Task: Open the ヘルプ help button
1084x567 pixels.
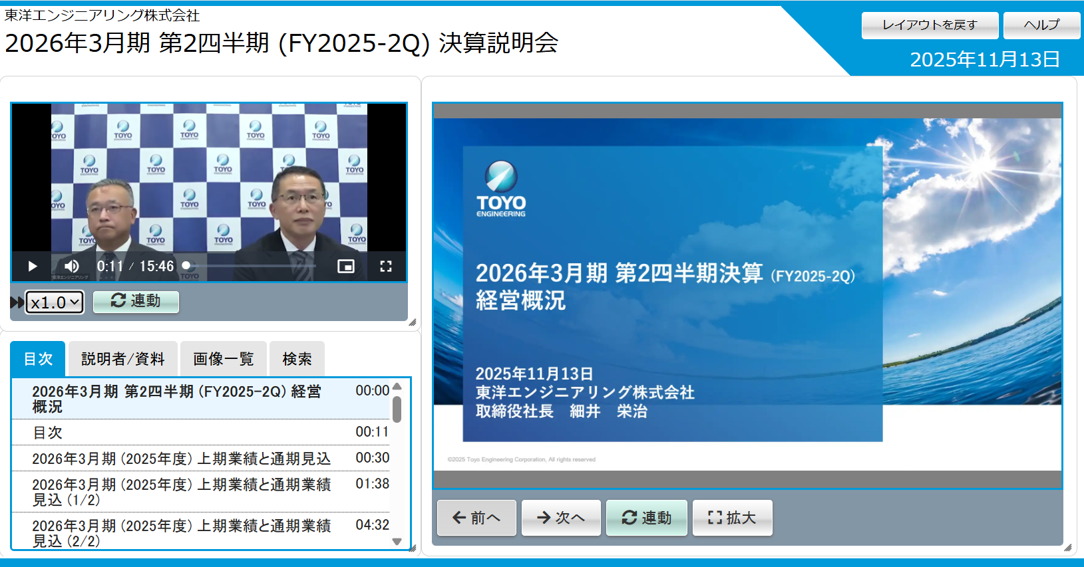Action: tap(1041, 25)
